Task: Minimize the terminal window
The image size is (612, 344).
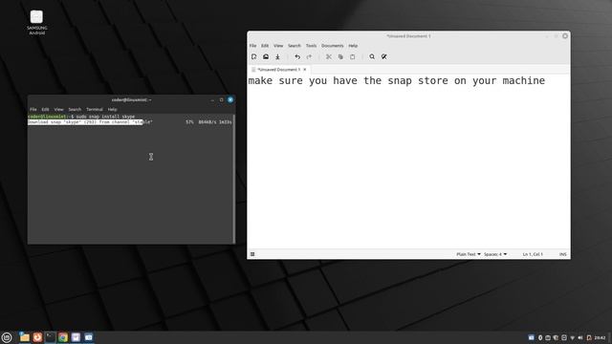Action: click(212, 99)
